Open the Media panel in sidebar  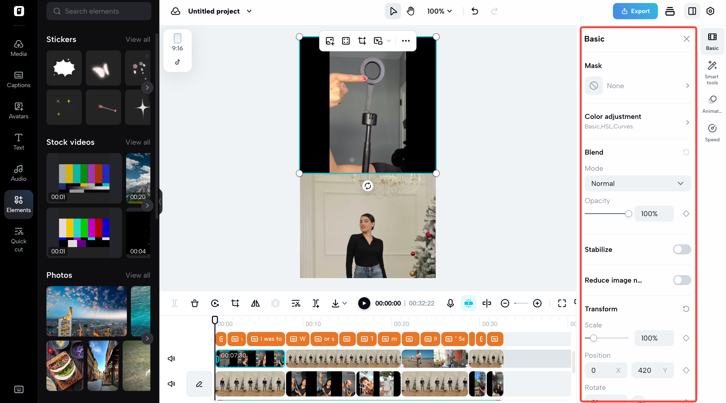click(x=18, y=47)
